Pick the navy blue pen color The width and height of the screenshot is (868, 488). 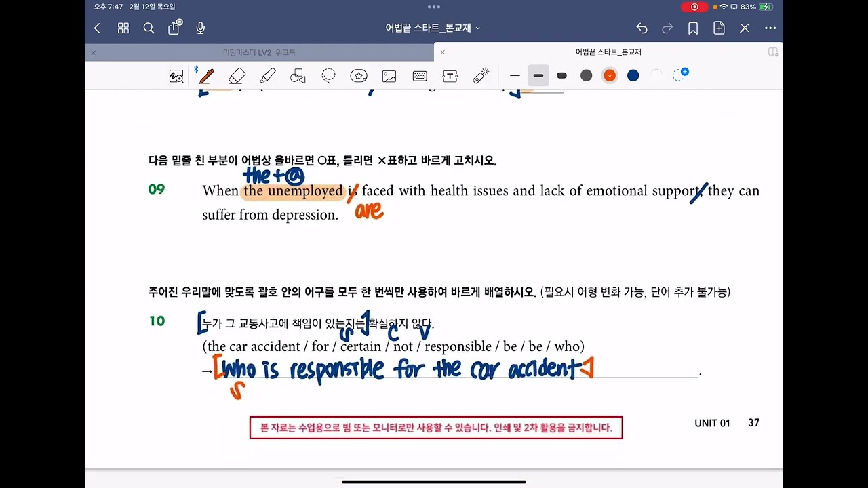(x=633, y=75)
